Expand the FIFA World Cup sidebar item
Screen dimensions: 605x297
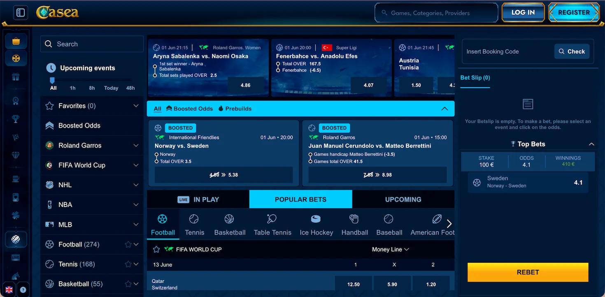(136, 165)
